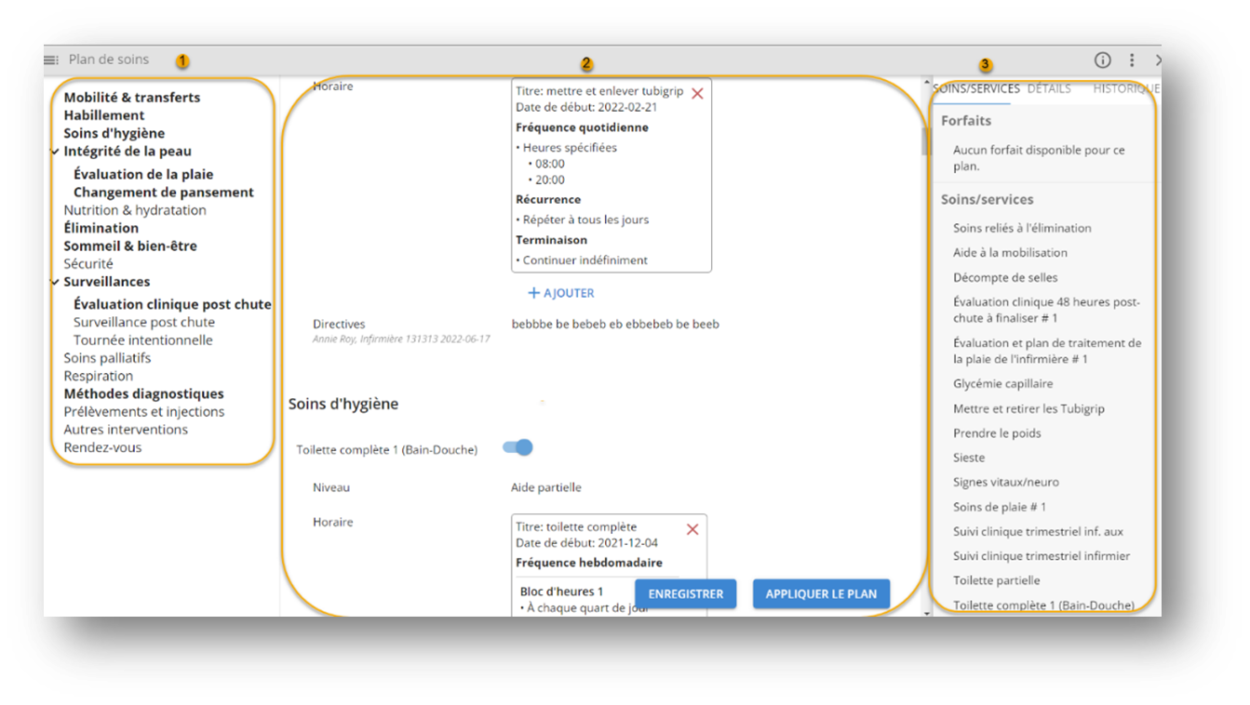Open the hamburger menu beside Plan de soins
This screenshot has width=1250, height=705.
51,60
